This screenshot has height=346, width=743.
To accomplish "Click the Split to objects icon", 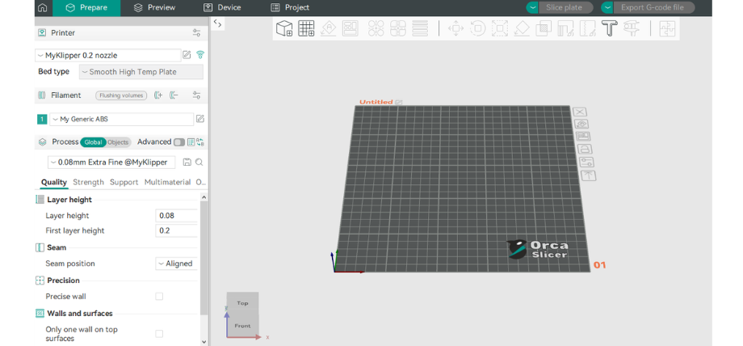I will click(x=376, y=28).
